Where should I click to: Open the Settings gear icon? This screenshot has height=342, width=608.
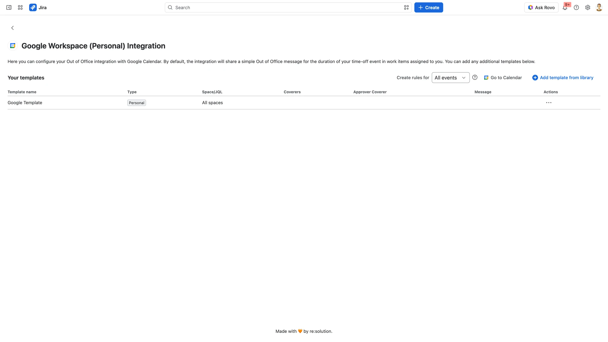(588, 8)
